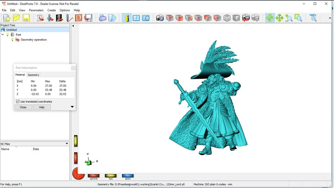The height and width of the screenshot is (188, 334).
Task: Toggle the Part Information 'i' toolbar button
Action: pyautogui.click(x=127, y=18)
